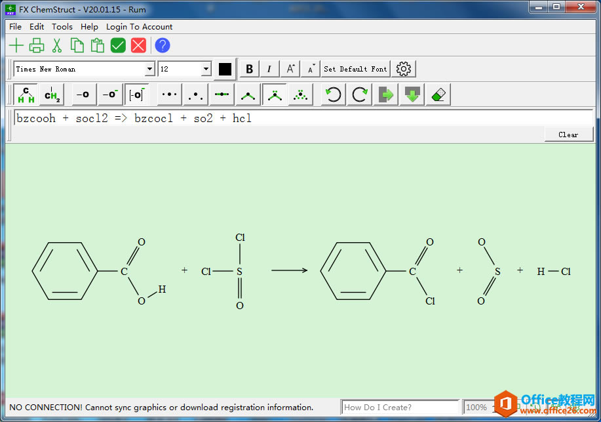
Task: Open the Tools menu
Action: pos(62,26)
